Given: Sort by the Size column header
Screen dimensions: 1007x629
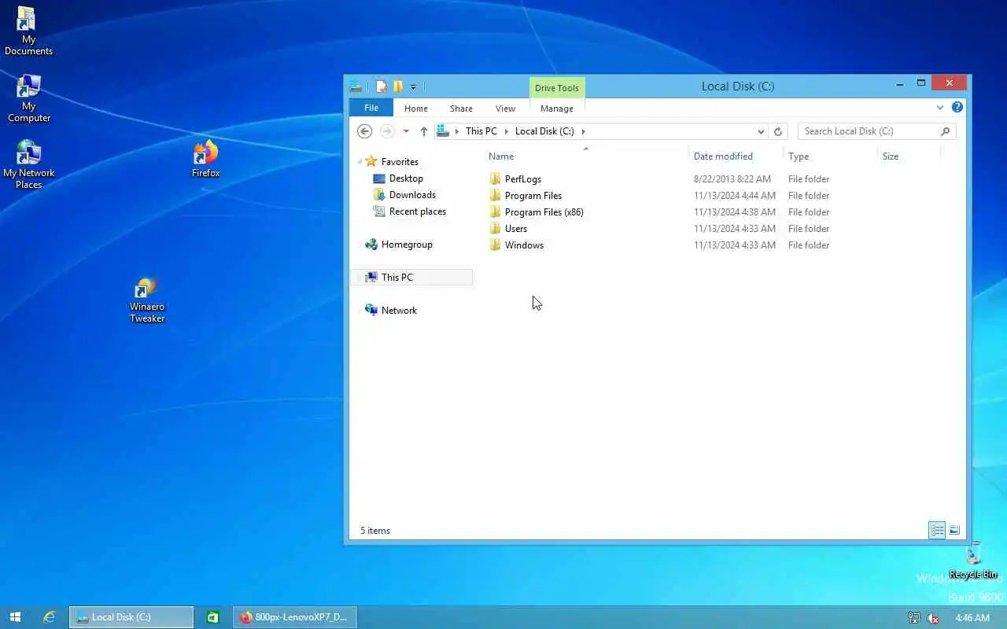Looking at the screenshot, I should pos(891,156).
